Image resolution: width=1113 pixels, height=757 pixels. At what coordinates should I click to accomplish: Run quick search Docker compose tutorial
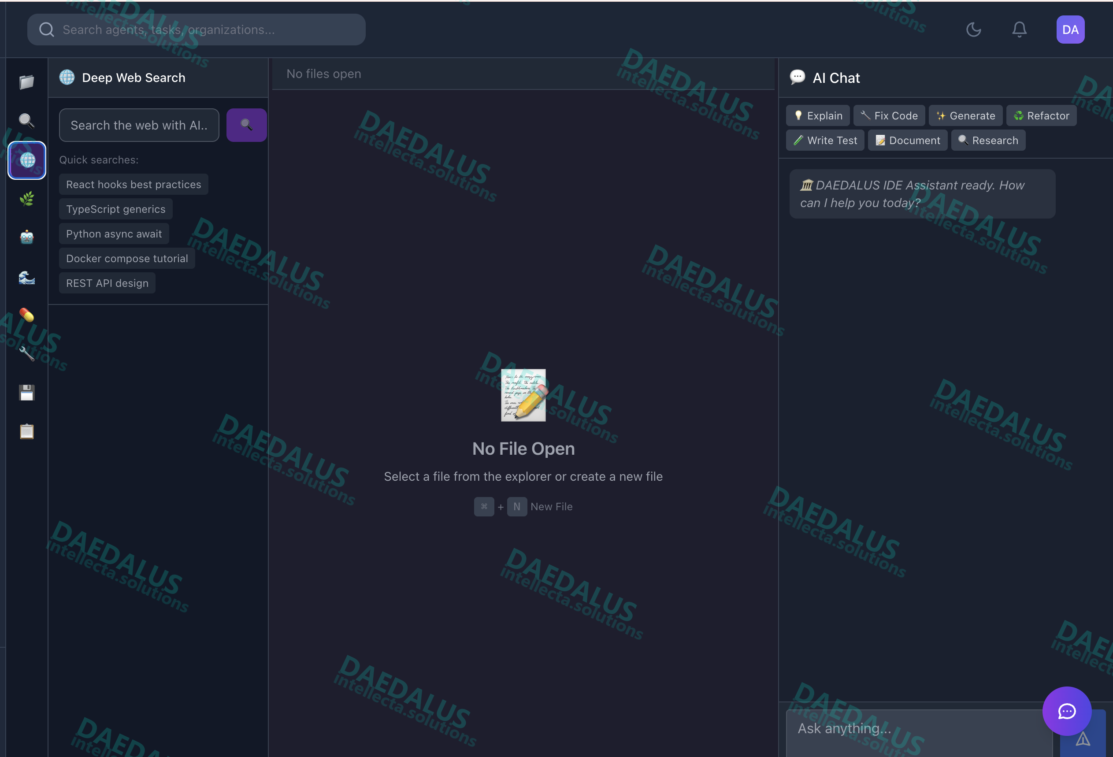(127, 259)
